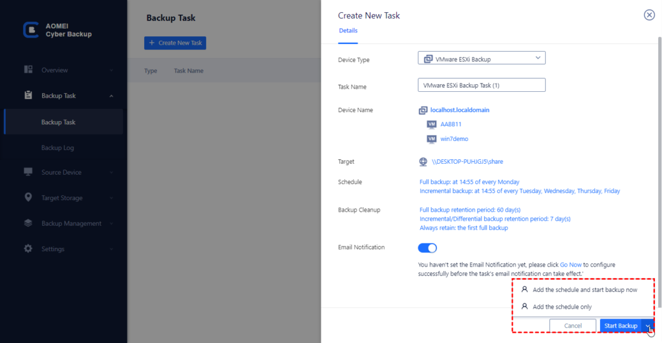This screenshot has width=662, height=343.
Task: Select Add the schedule only option
Action: (x=561, y=307)
